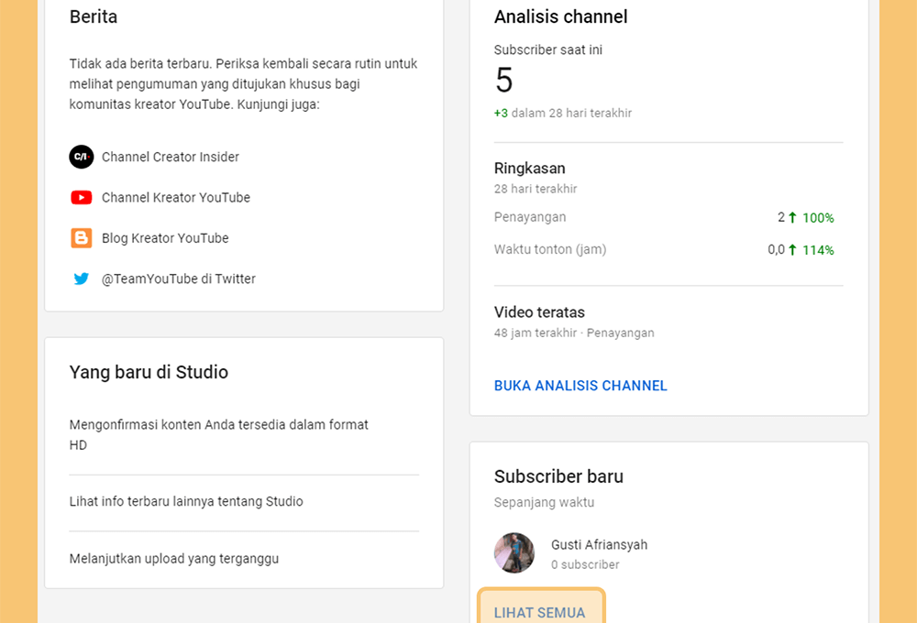Image resolution: width=917 pixels, height=623 pixels.
Task: Select subscriber name Gusti Afriansyah
Action: click(599, 545)
